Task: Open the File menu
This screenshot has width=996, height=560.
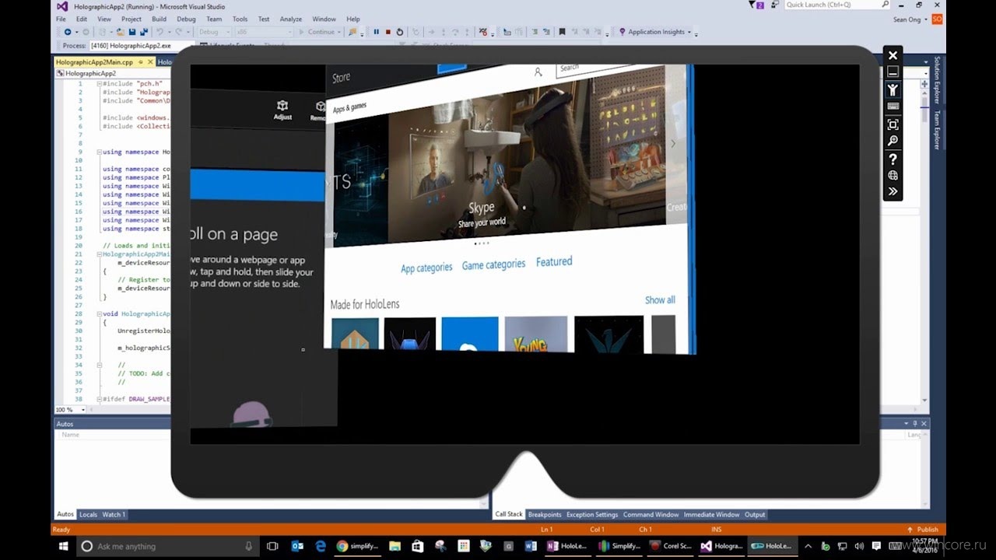Action: [x=61, y=19]
